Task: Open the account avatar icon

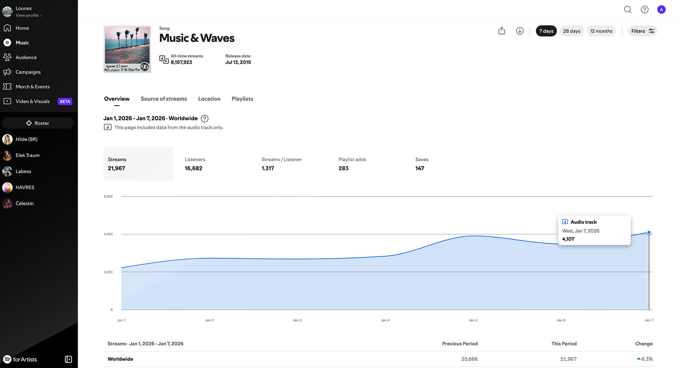Action: (x=661, y=10)
